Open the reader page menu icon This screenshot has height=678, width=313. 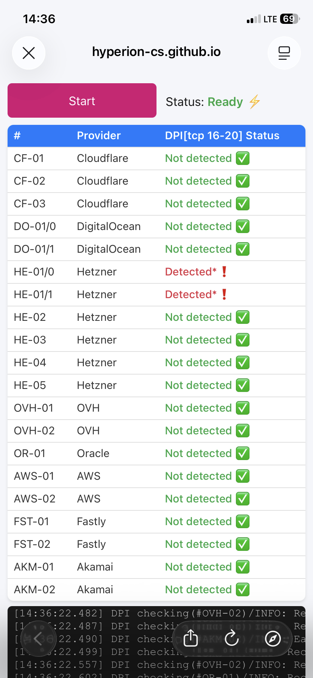[x=284, y=53]
